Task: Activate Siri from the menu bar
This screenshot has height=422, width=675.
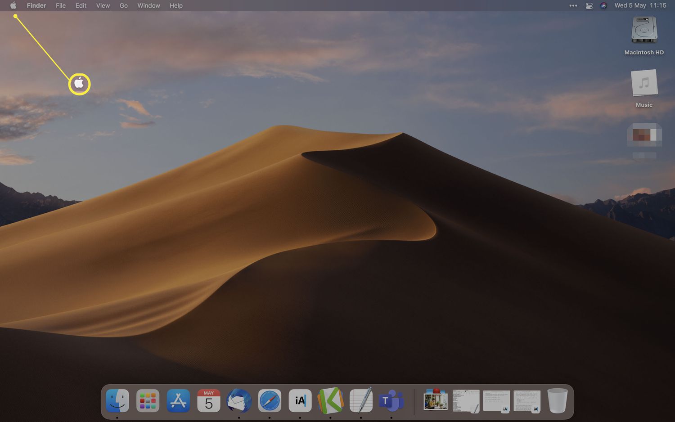Action: (x=604, y=5)
